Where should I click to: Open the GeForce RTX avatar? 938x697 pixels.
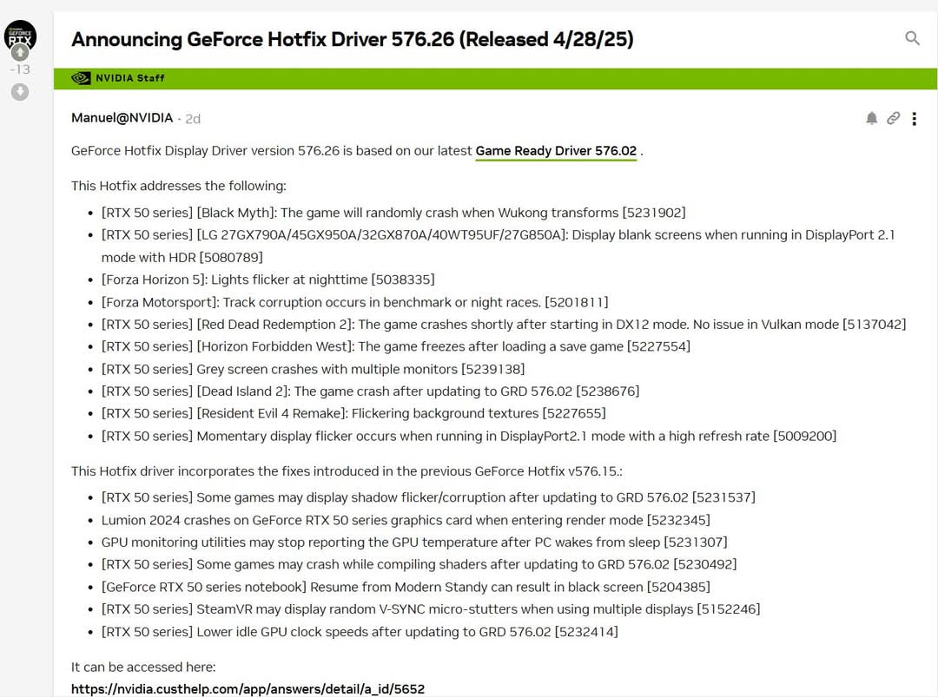pyautogui.click(x=20, y=35)
